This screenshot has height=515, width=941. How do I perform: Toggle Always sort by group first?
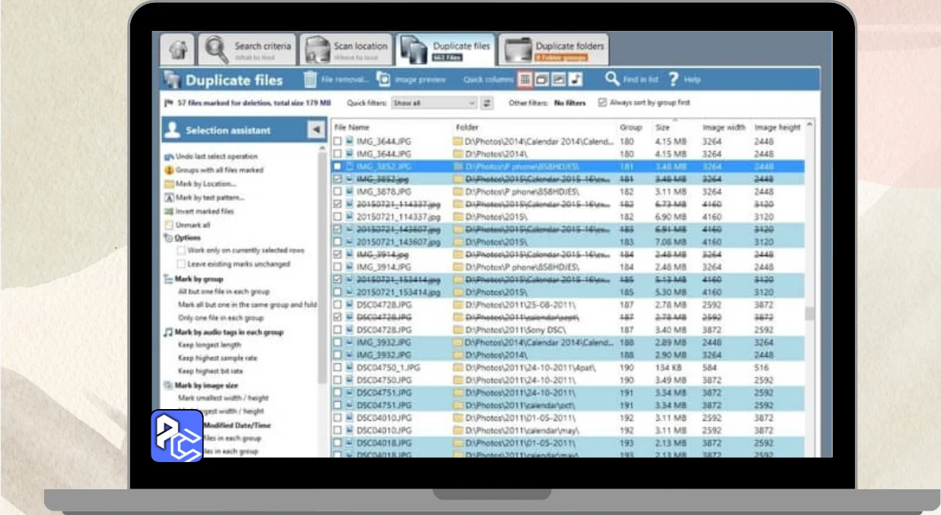(603, 103)
